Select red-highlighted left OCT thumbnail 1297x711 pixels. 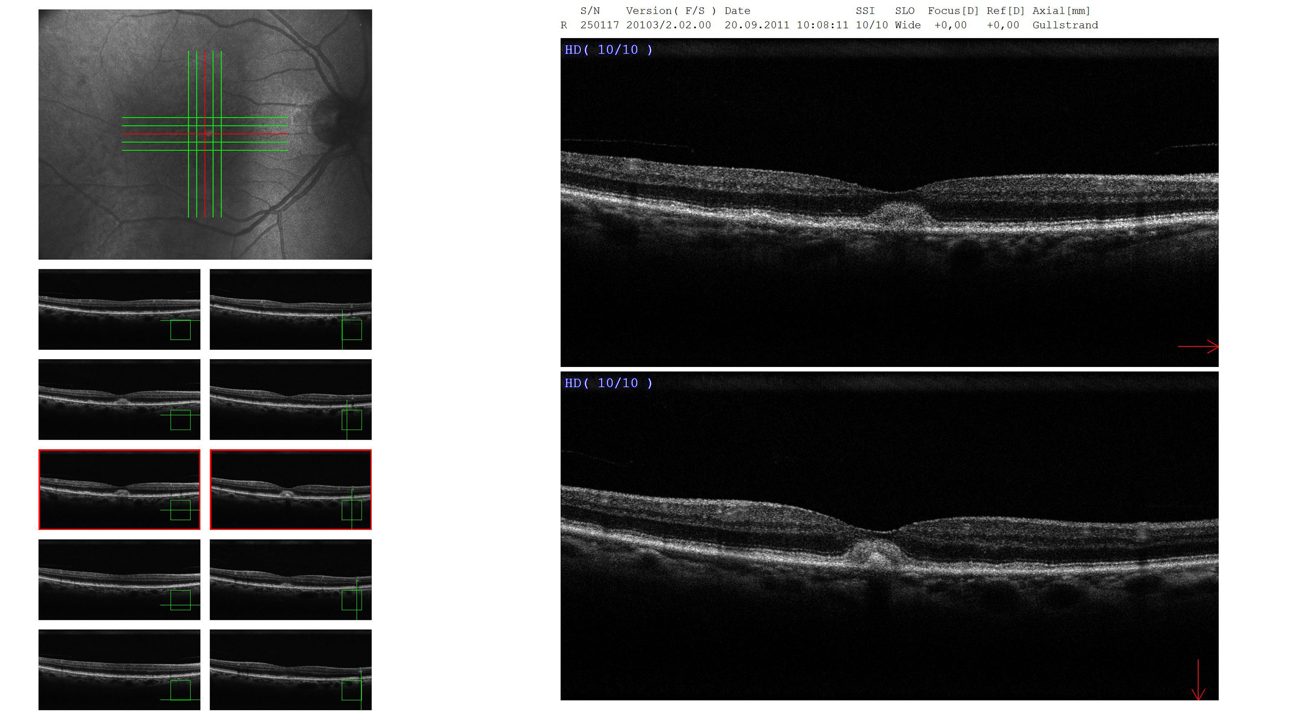[119, 489]
